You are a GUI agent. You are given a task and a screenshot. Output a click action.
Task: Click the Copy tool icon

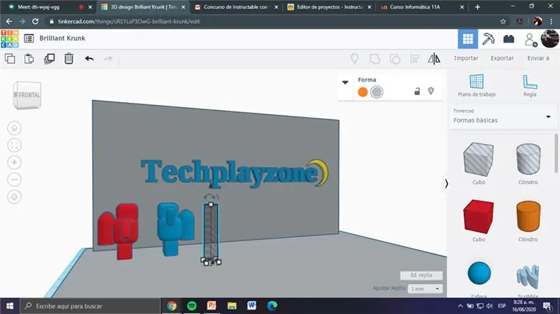(10, 59)
